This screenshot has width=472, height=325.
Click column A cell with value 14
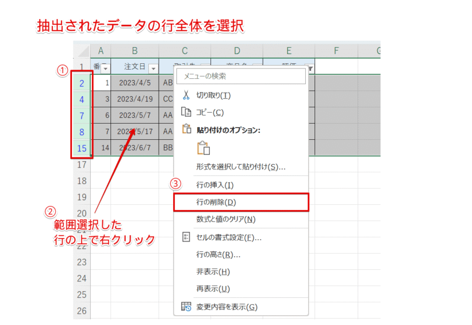pos(101,148)
